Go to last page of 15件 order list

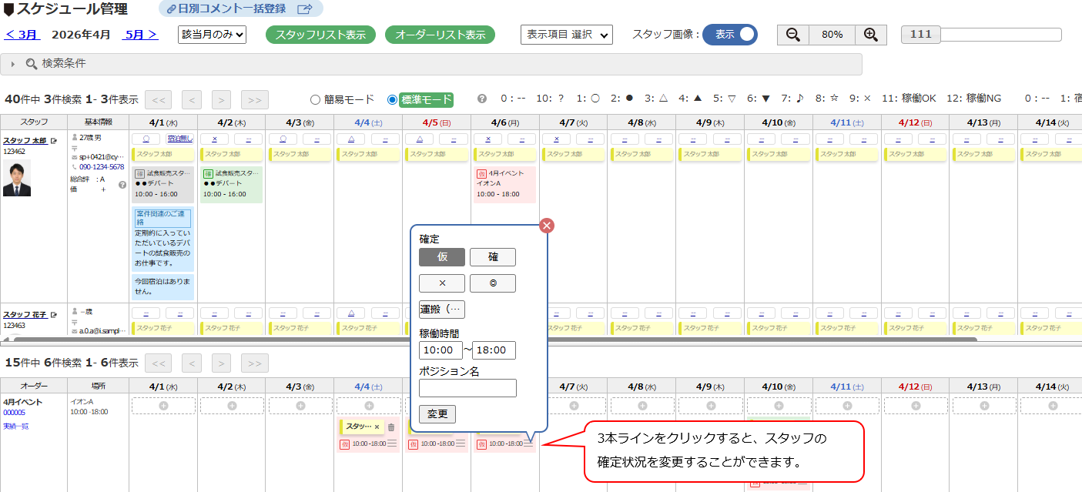(255, 363)
